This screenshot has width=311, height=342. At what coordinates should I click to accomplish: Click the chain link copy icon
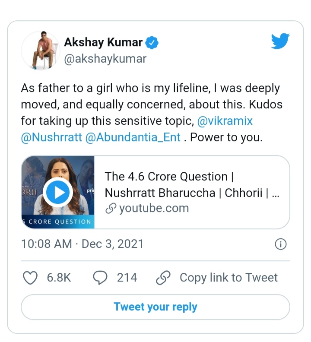[x=163, y=278]
